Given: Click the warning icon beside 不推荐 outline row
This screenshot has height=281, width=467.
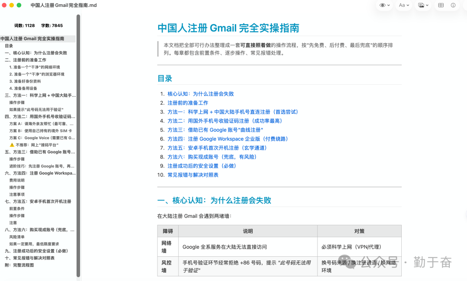Looking at the screenshot, I should 12,145.
